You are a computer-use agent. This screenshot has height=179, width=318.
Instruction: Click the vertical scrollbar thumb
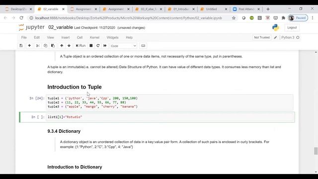pyautogui.click(x=316, y=151)
